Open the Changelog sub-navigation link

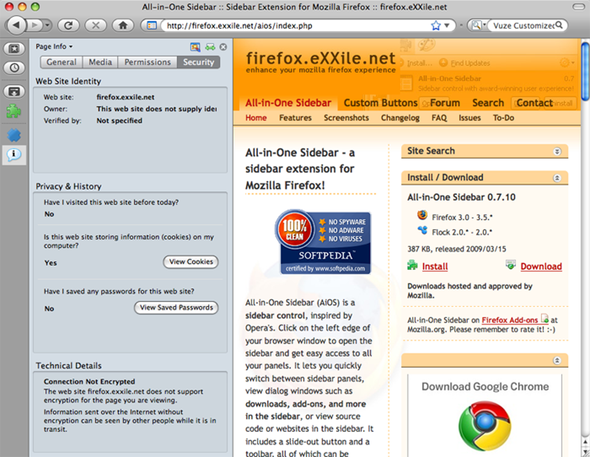(400, 118)
